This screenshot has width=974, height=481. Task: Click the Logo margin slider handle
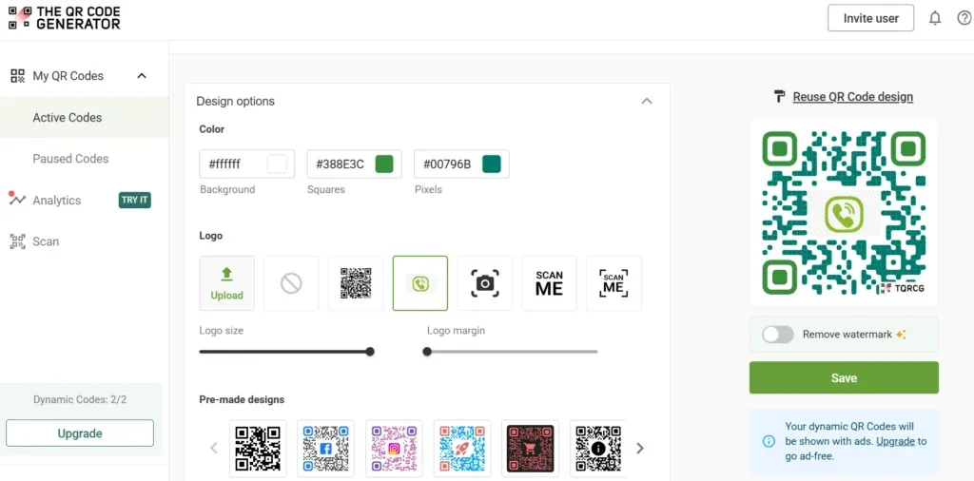click(x=427, y=352)
